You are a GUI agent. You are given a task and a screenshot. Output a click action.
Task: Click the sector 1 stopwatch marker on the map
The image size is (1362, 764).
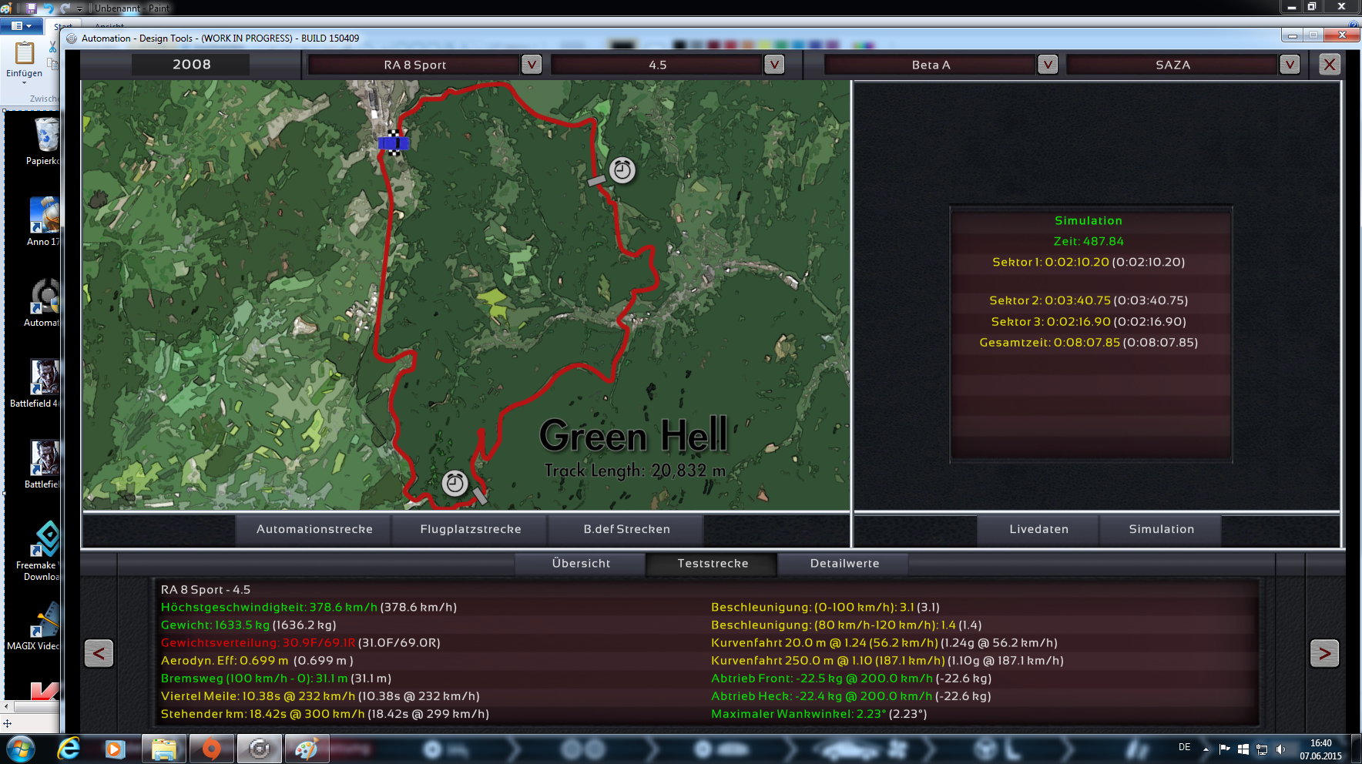coord(622,169)
